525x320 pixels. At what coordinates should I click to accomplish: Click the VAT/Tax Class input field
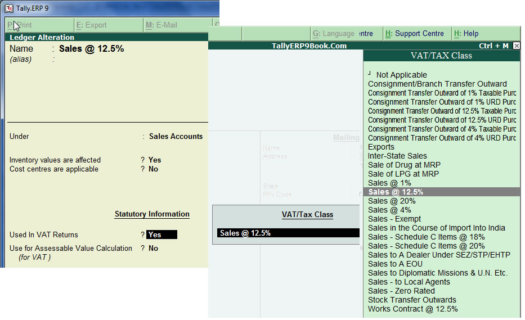coord(288,233)
